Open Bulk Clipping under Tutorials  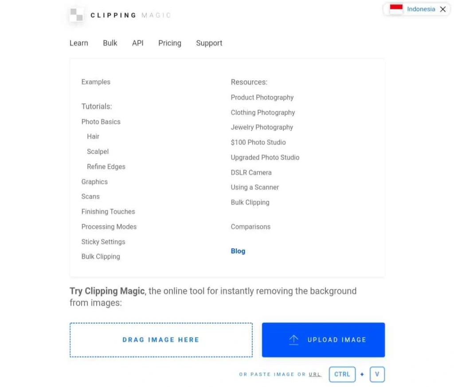[x=101, y=256]
